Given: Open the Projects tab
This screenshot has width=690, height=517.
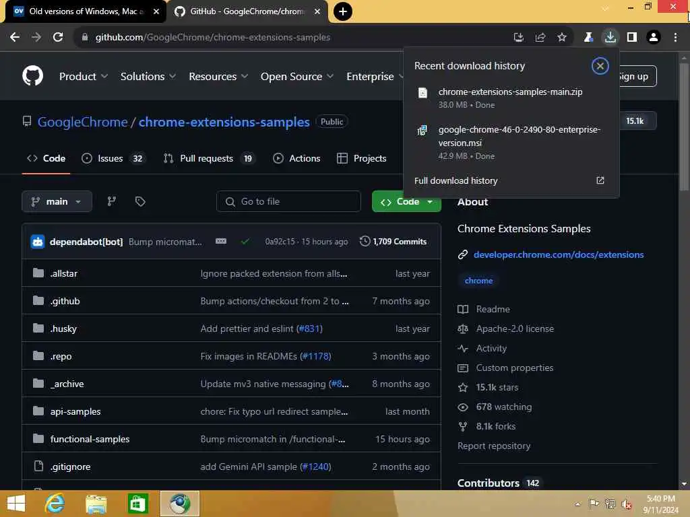Looking at the screenshot, I should 361,158.
